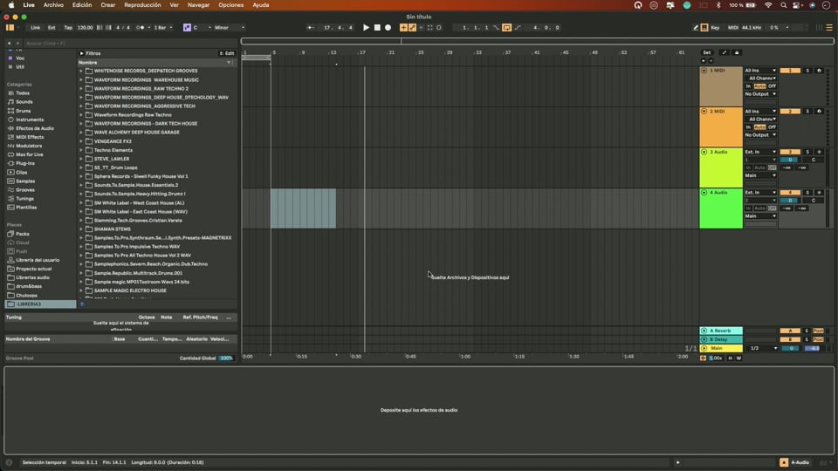Open the Plug-Ins category in browser
Viewport: 838px width, 471px height.
25,163
